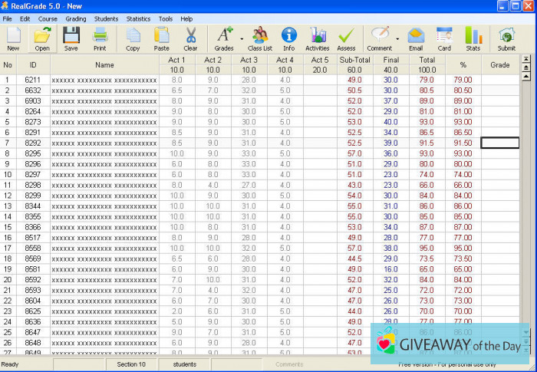Open the Grading menu

76,18
